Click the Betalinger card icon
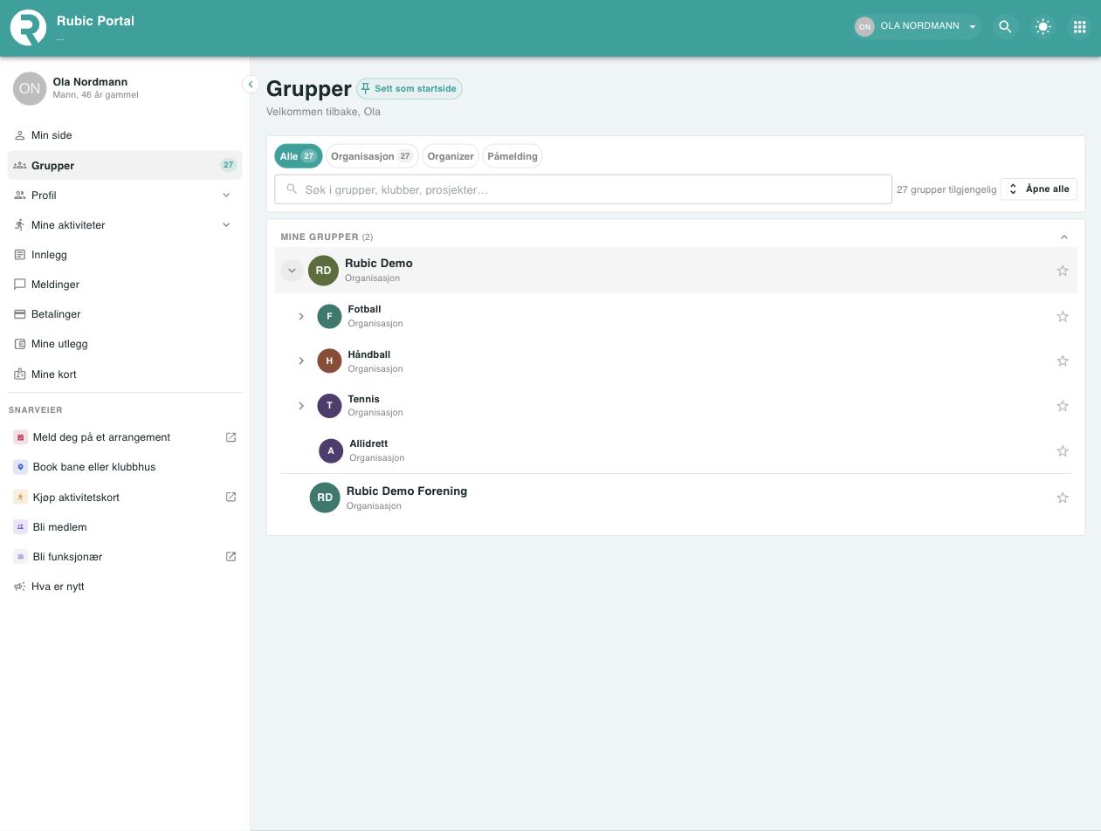The image size is (1101, 831). 20,314
